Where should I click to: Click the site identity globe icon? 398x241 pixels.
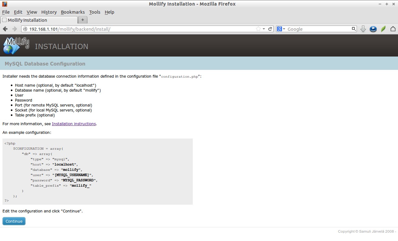coord(25,29)
